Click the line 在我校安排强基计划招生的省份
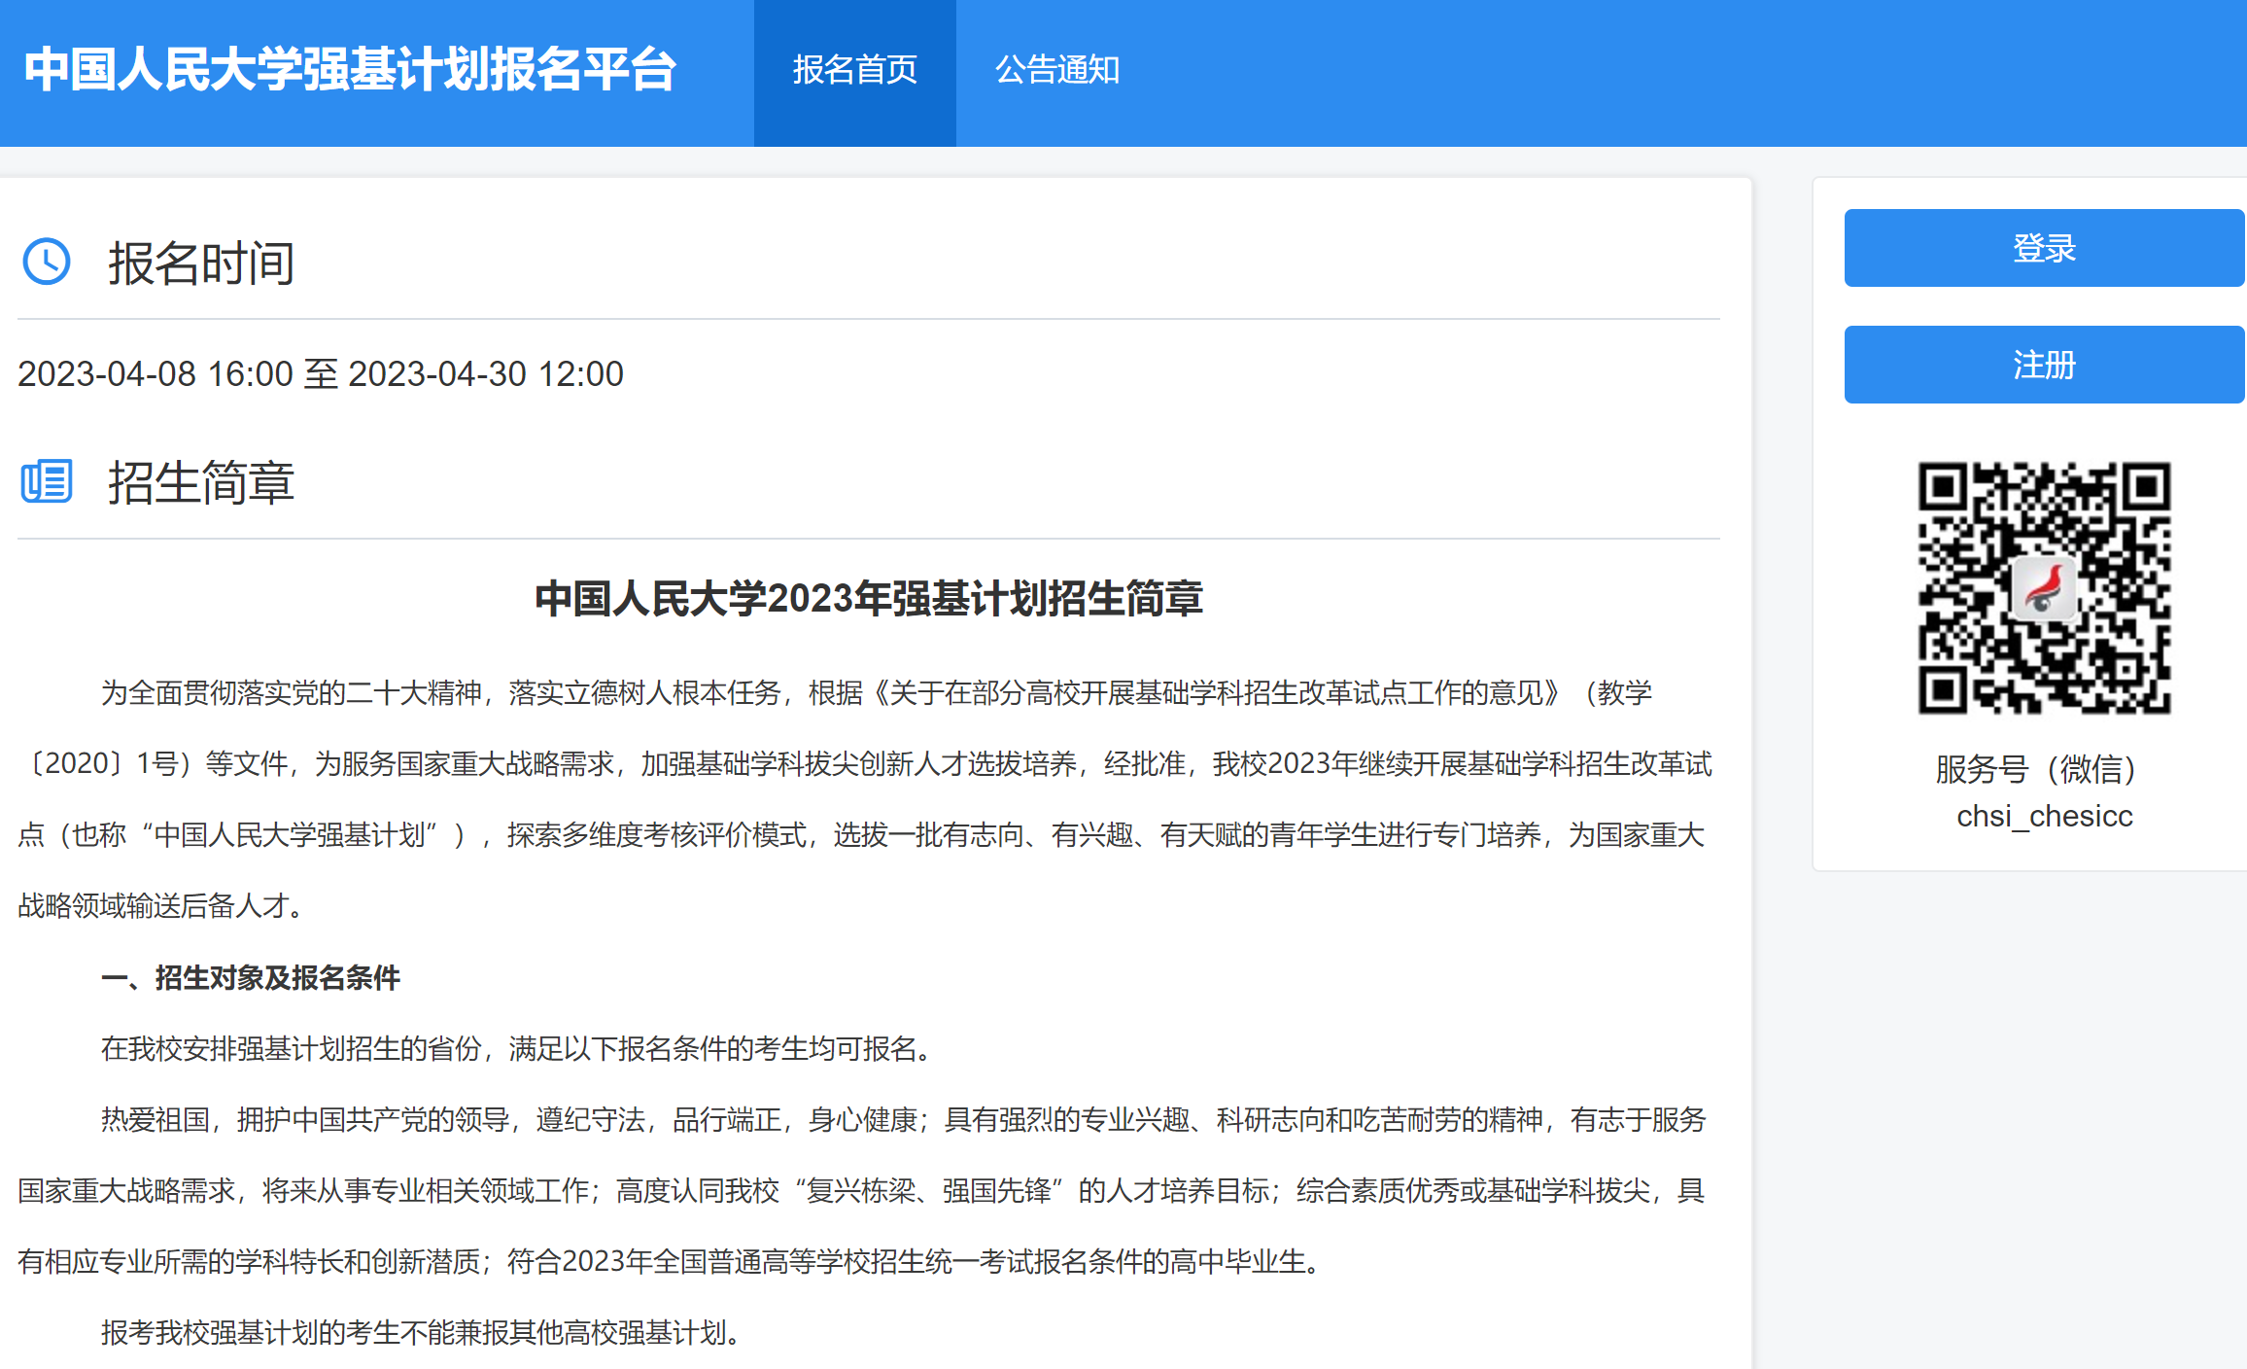The width and height of the screenshot is (2247, 1369). 515,1048
